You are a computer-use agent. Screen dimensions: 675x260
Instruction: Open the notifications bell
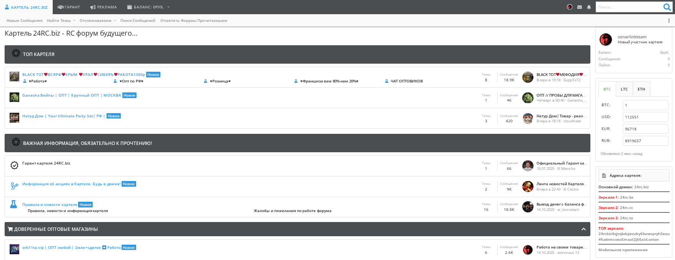(589, 7)
